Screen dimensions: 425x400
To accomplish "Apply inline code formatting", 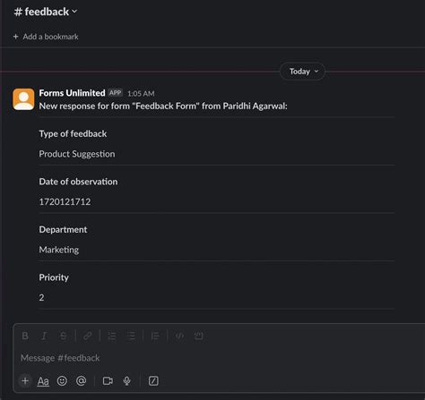I will click(x=179, y=336).
